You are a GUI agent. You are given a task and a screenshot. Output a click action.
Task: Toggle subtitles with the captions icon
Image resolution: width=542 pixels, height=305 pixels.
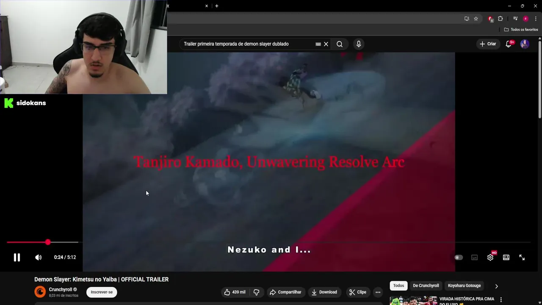pyautogui.click(x=475, y=257)
